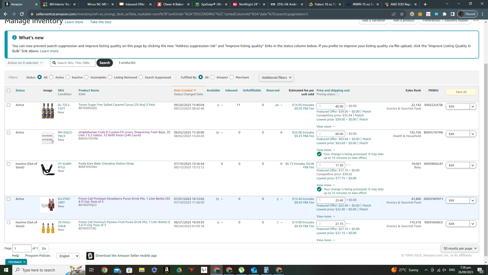Screen dimensions: 488x275
Task: Open the Take the tour link
Action: point(101,22)
